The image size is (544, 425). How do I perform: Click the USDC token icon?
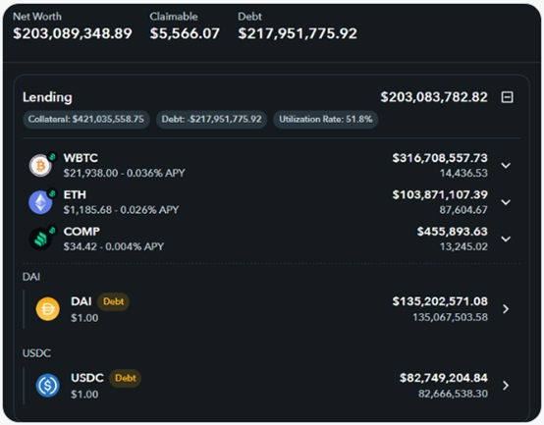(x=48, y=385)
